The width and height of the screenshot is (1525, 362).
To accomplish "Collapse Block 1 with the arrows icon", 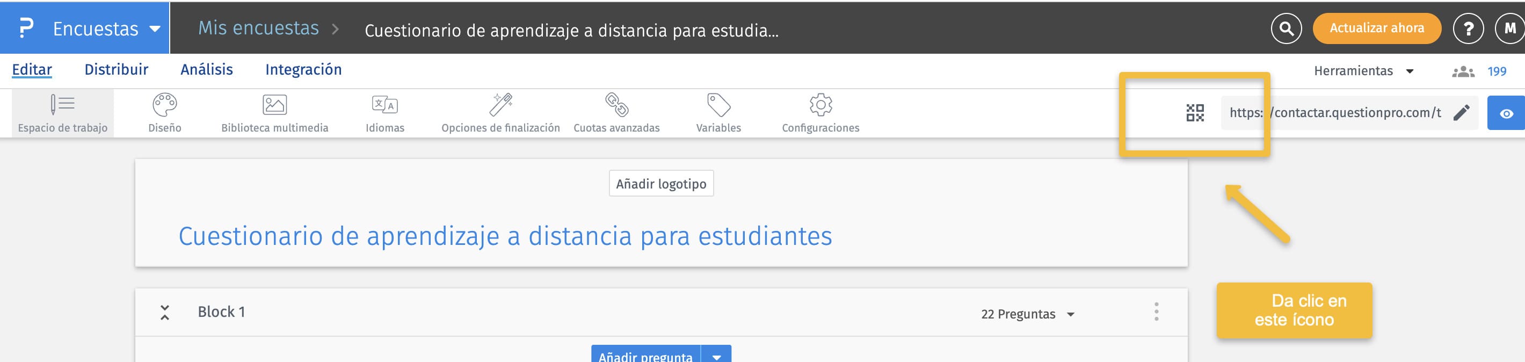I will tap(164, 312).
